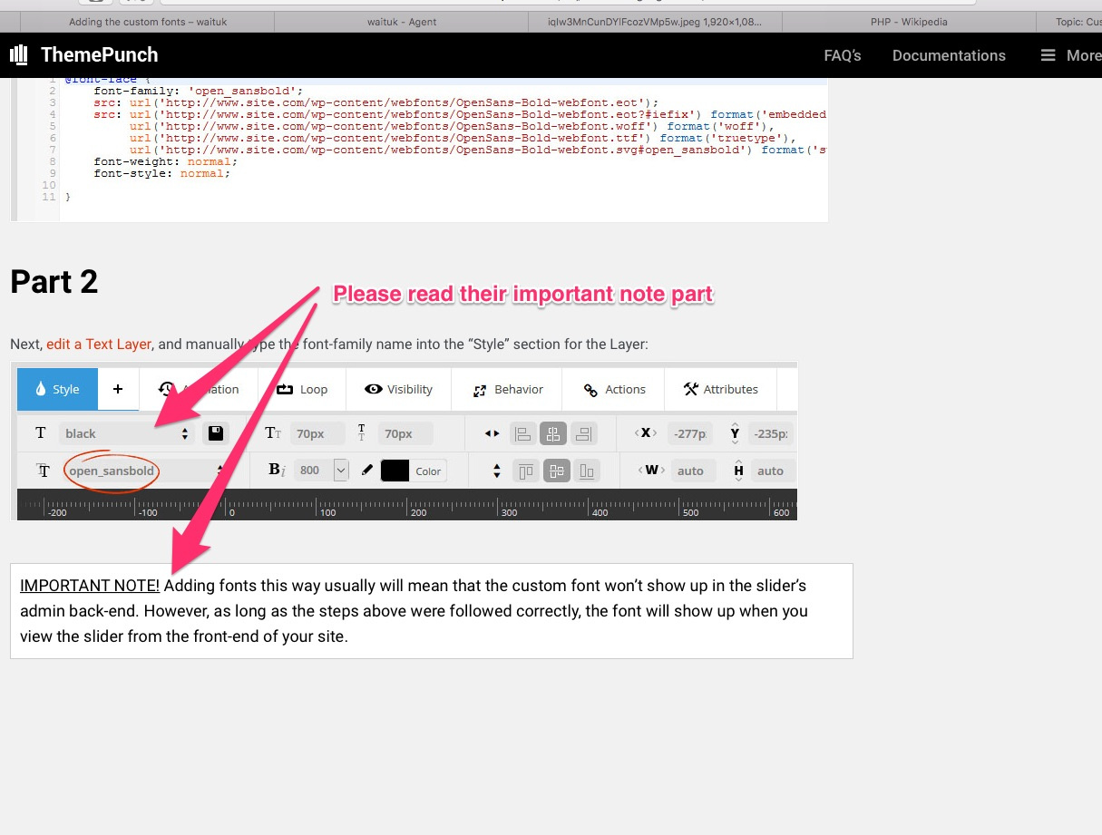Select horizontal center align icon
1102x835 pixels.
tap(553, 433)
